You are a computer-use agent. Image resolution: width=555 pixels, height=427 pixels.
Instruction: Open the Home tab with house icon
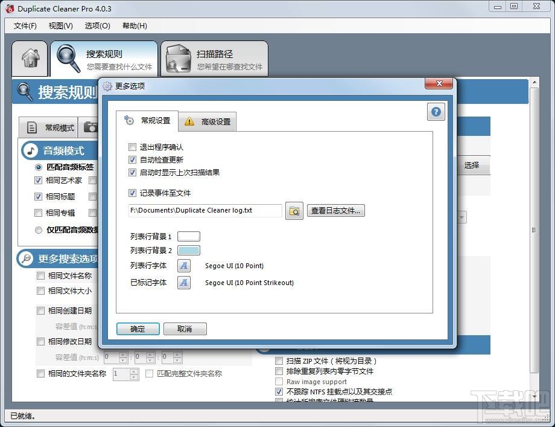30,58
